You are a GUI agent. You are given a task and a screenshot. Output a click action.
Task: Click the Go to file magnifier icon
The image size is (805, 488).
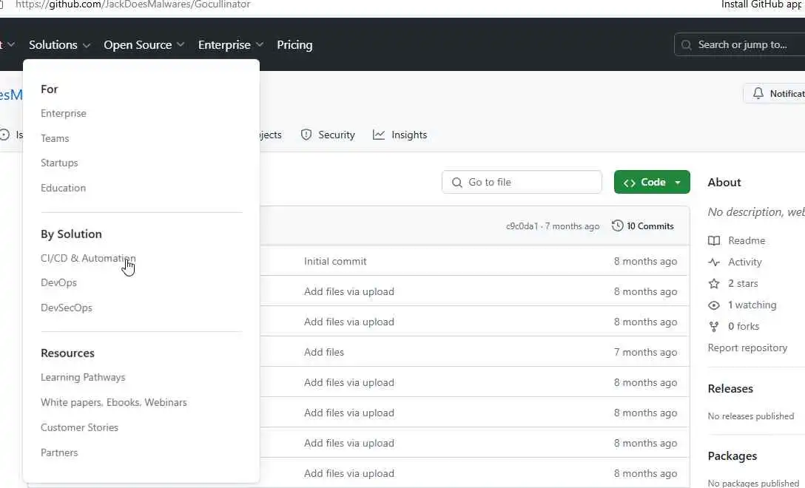pos(457,183)
